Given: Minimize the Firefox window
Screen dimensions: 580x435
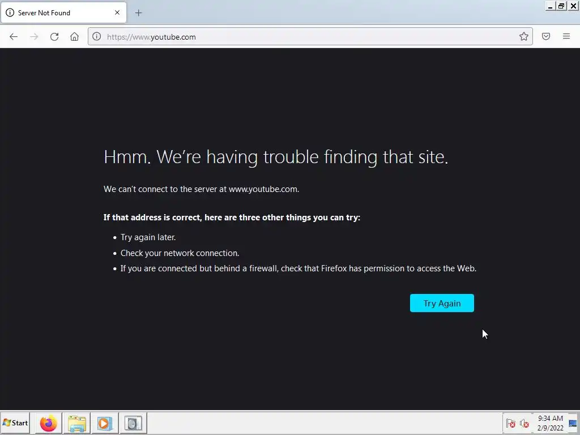Looking at the screenshot, I should tap(551, 6).
